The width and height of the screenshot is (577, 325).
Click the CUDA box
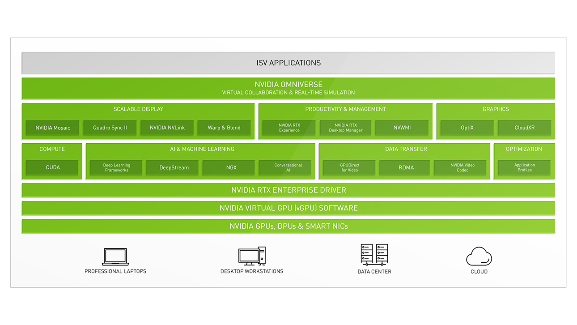point(52,167)
